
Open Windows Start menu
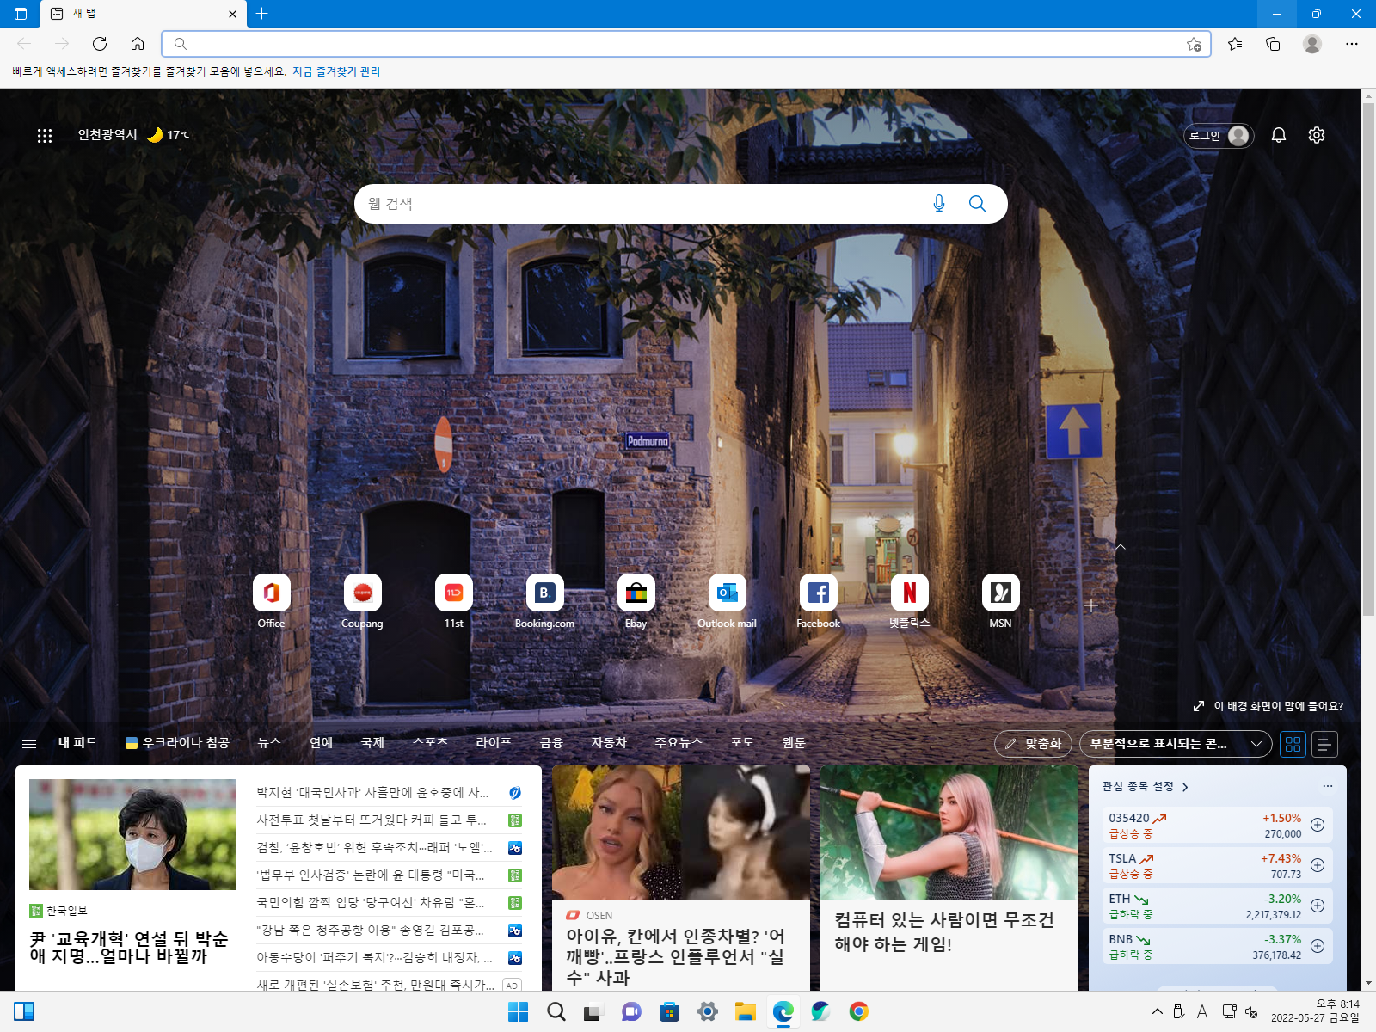[519, 1011]
